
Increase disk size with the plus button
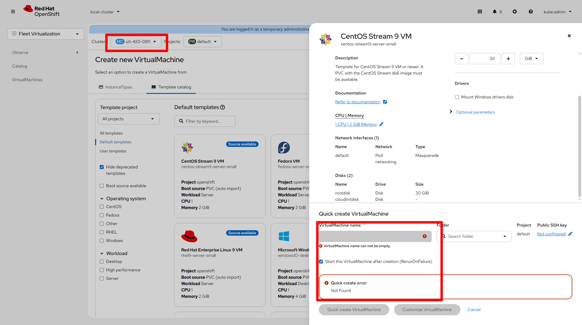tap(508, 58)
